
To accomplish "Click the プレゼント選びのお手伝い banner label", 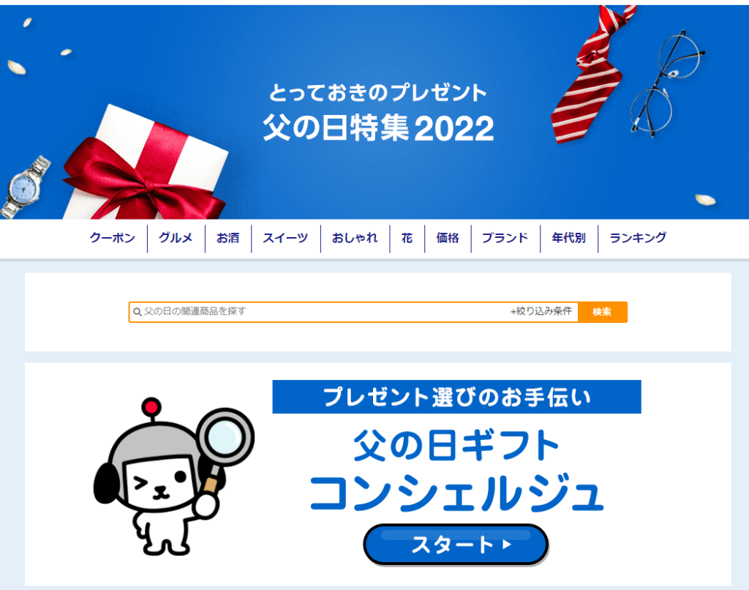I will tap(456, 397).
